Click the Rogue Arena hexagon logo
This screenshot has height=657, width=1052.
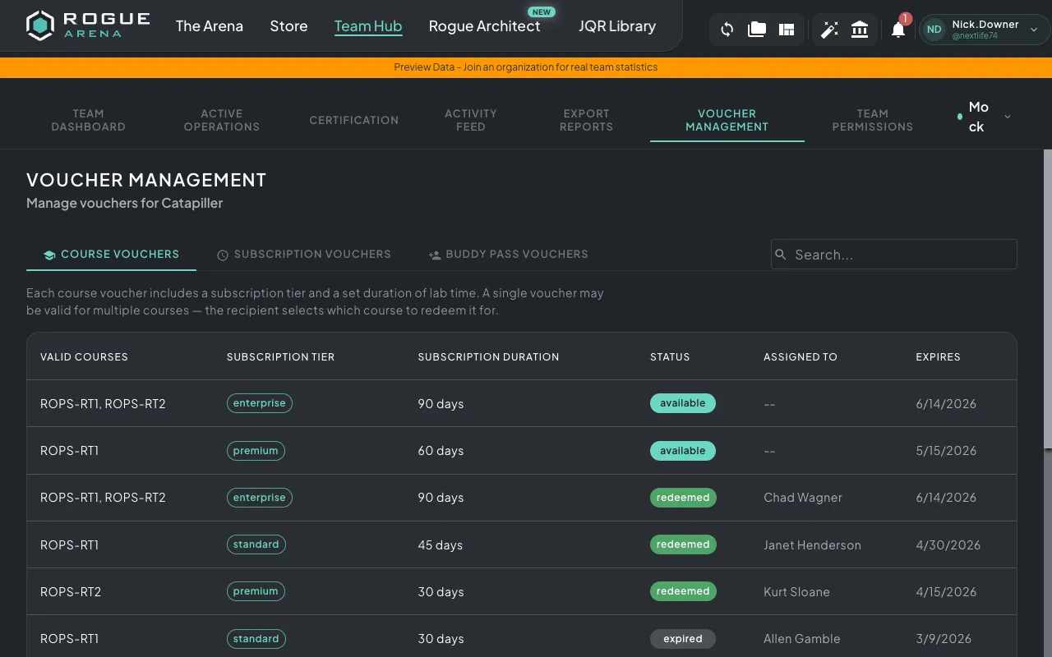tap(39, 25)
